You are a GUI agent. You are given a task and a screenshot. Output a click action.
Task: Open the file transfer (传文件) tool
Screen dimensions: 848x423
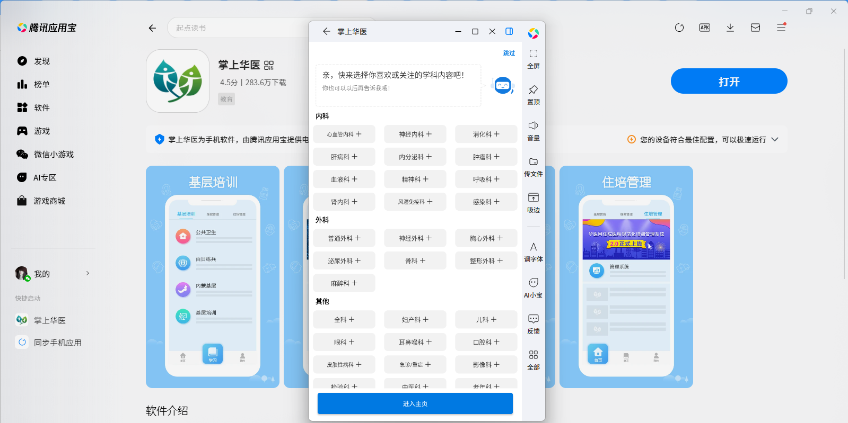[x=533, y=162]
